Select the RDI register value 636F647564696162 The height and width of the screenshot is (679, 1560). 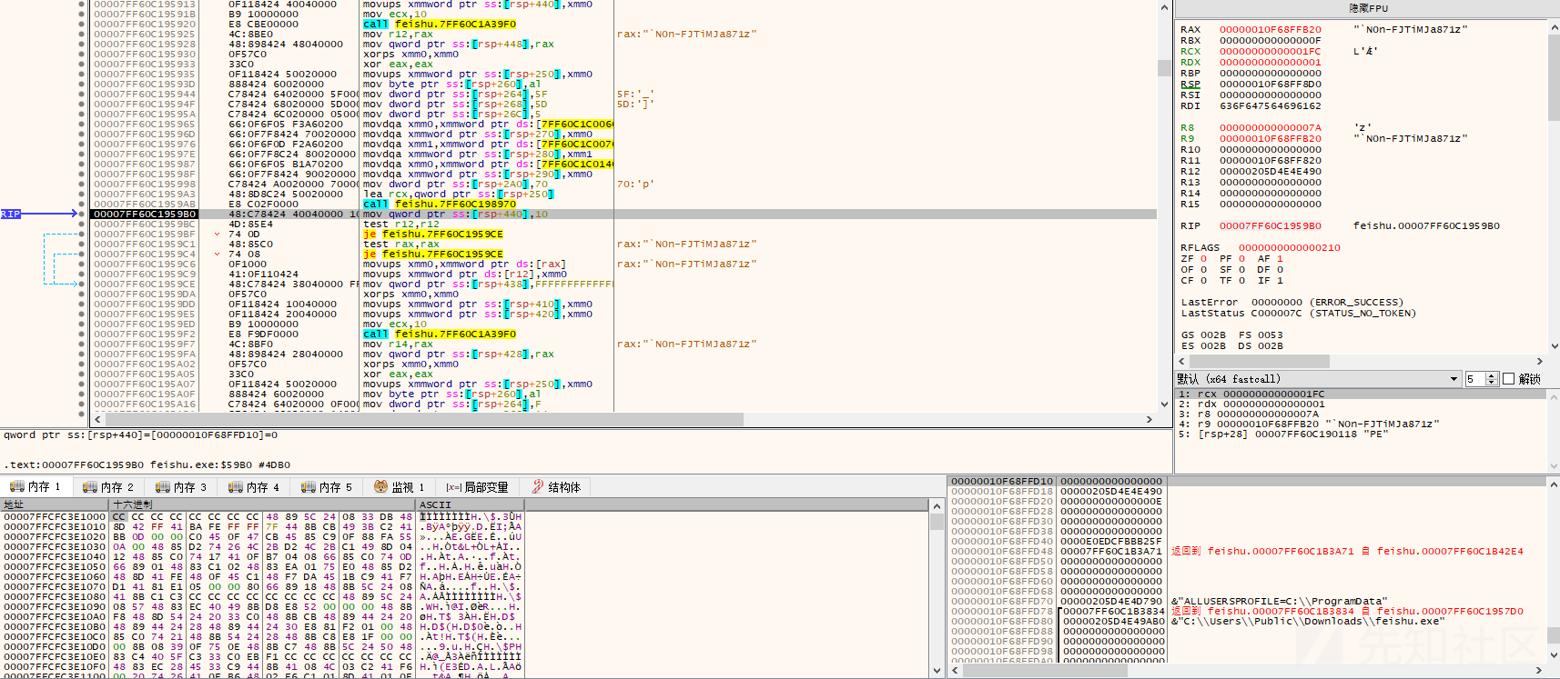(1271, 106)
